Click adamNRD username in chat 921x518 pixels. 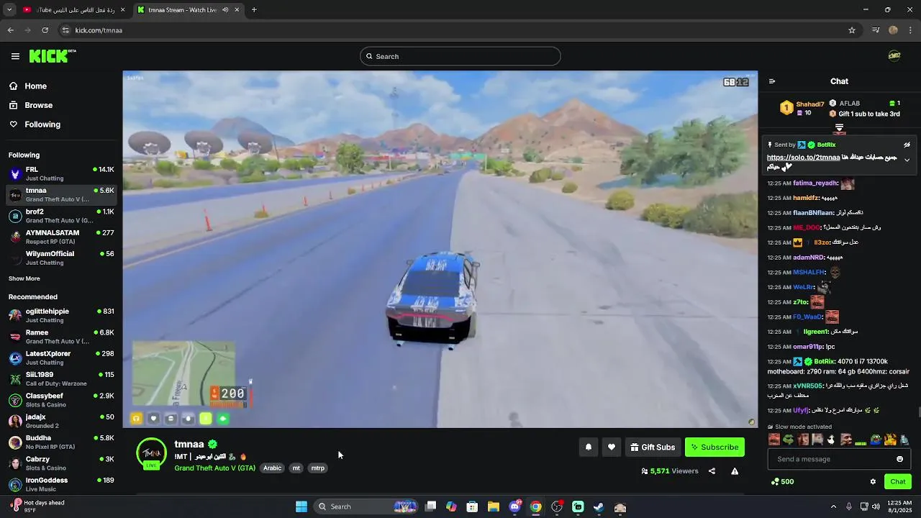809,258
